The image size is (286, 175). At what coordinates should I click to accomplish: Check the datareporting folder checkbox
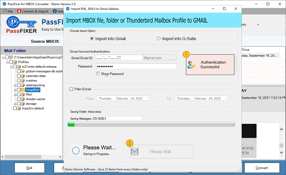(x=19, y=85)
